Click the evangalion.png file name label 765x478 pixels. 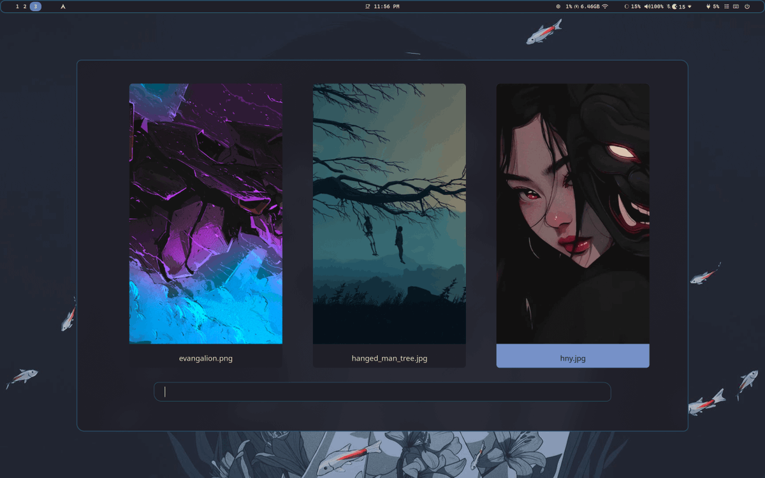pyautogui.click(x=206, y=358)
